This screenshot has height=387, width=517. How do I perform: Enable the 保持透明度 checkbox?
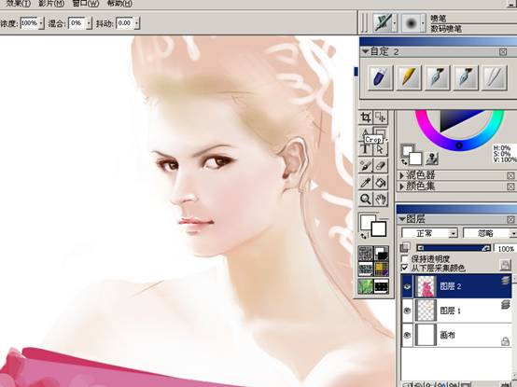[x=405, y=259]
